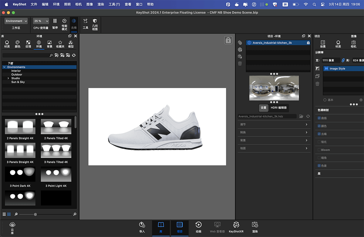Toggle the 色差 (chromatic aberration) checkbox
Image resolution: width=364 pixels, height=237 pixels.
319,166
